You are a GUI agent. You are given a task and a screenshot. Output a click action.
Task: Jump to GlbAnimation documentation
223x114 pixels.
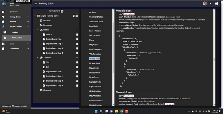tap(95, 91)
